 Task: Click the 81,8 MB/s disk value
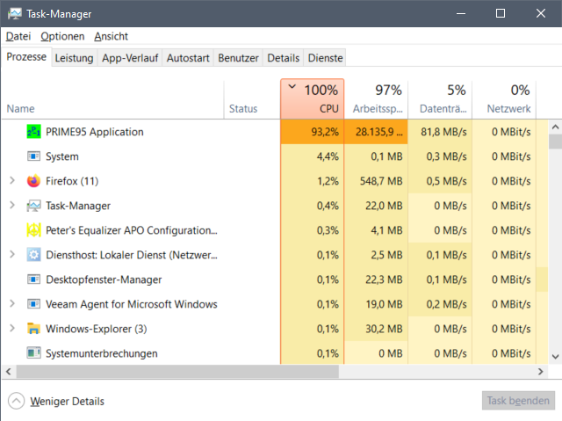443,132
